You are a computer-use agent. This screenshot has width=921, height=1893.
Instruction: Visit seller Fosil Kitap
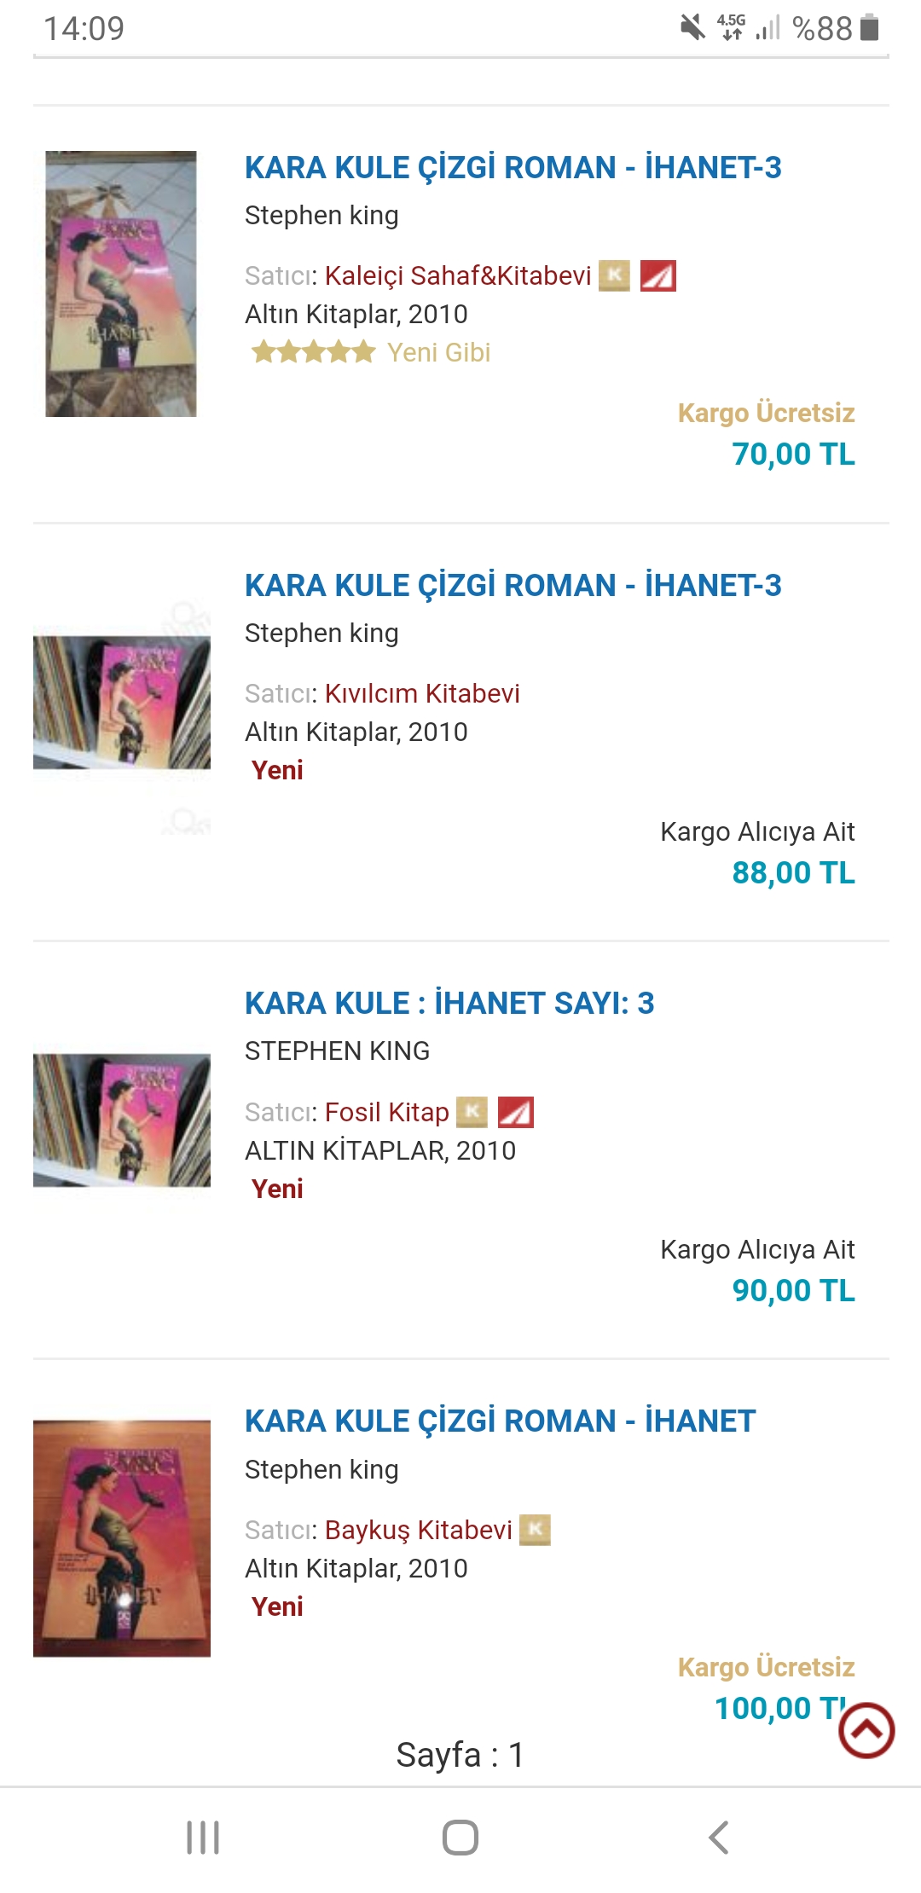tap(386, 1113)
